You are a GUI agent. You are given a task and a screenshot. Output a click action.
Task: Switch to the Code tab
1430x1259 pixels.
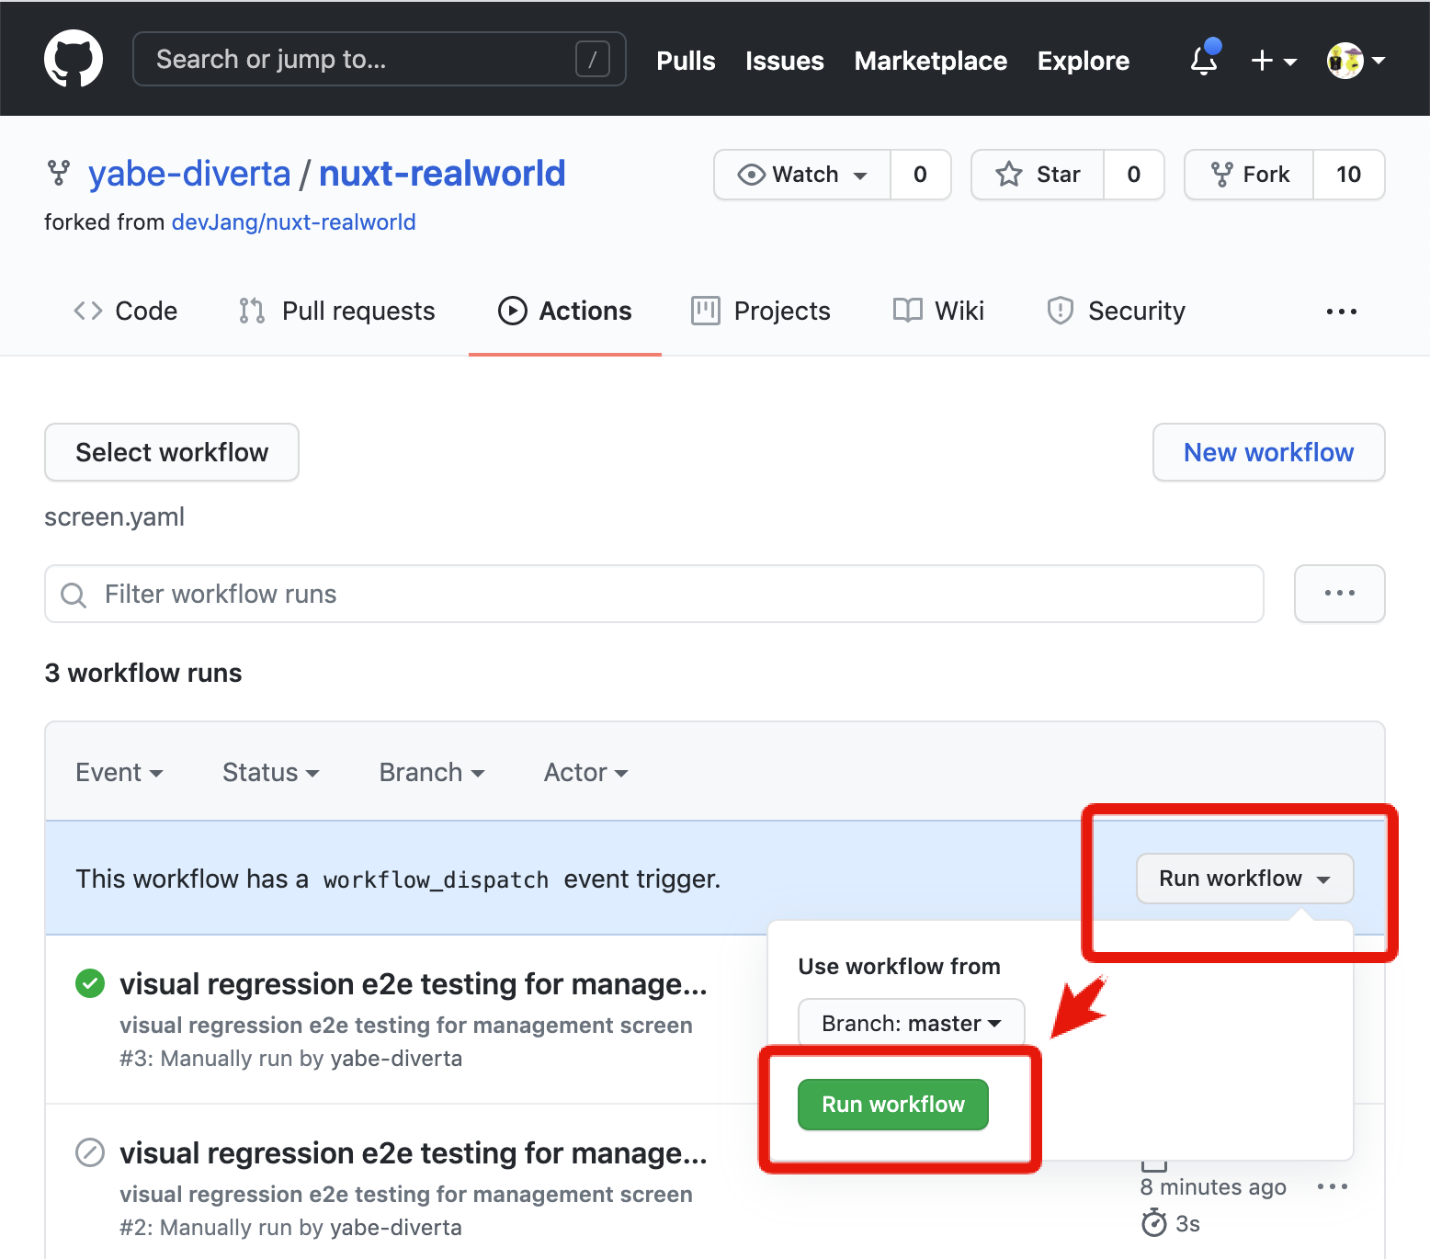(126, 311)
